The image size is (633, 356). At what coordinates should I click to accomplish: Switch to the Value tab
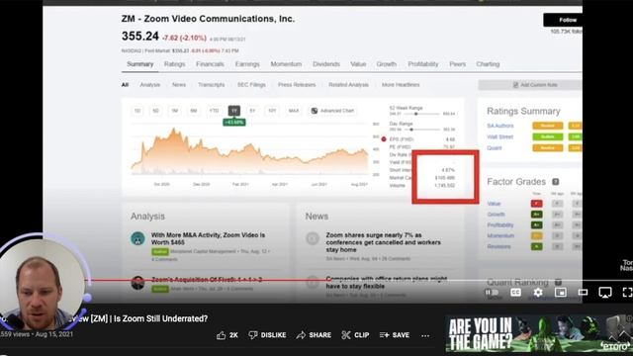click(358, 64)
